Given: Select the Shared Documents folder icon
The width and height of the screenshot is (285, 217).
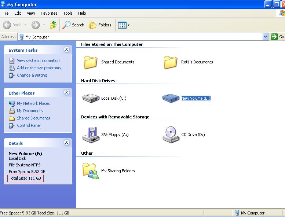Looking at the screenshot, I should 91,62.
